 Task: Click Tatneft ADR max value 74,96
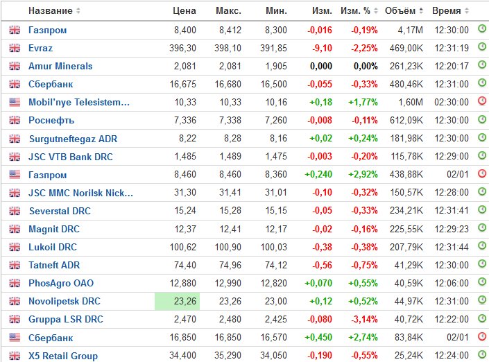point(230,265)
